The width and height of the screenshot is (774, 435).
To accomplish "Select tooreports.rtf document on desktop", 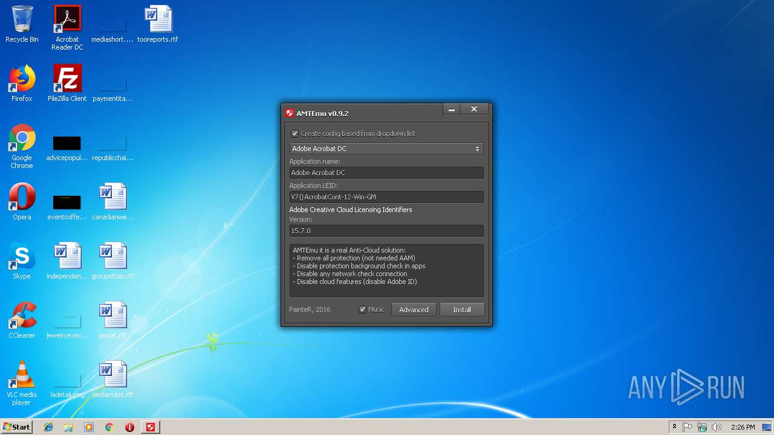I will [x=158, y=25].
